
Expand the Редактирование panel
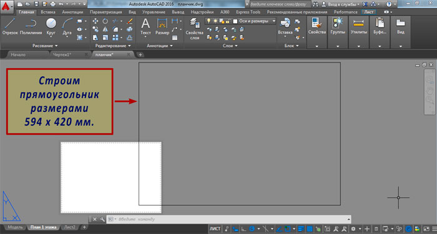click(113, 46)
